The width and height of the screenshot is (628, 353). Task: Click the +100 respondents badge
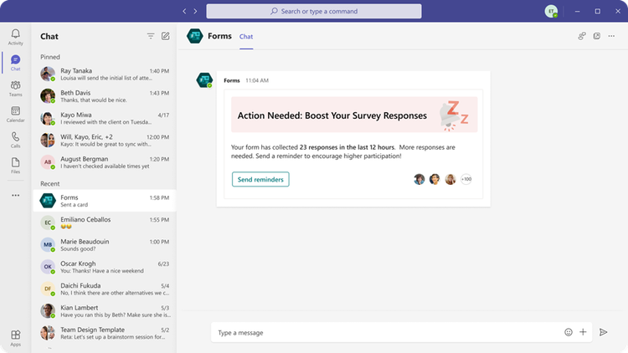[466, 179]
